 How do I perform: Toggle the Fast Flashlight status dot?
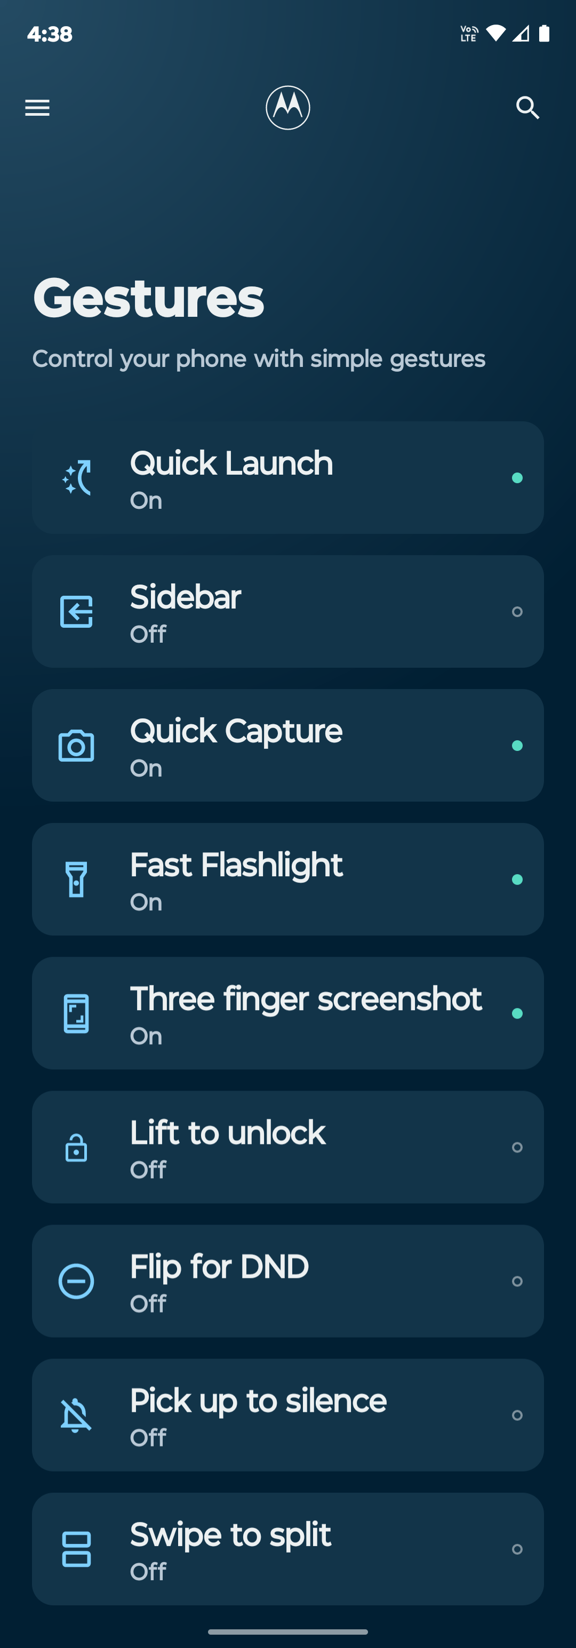coord(517,879)
